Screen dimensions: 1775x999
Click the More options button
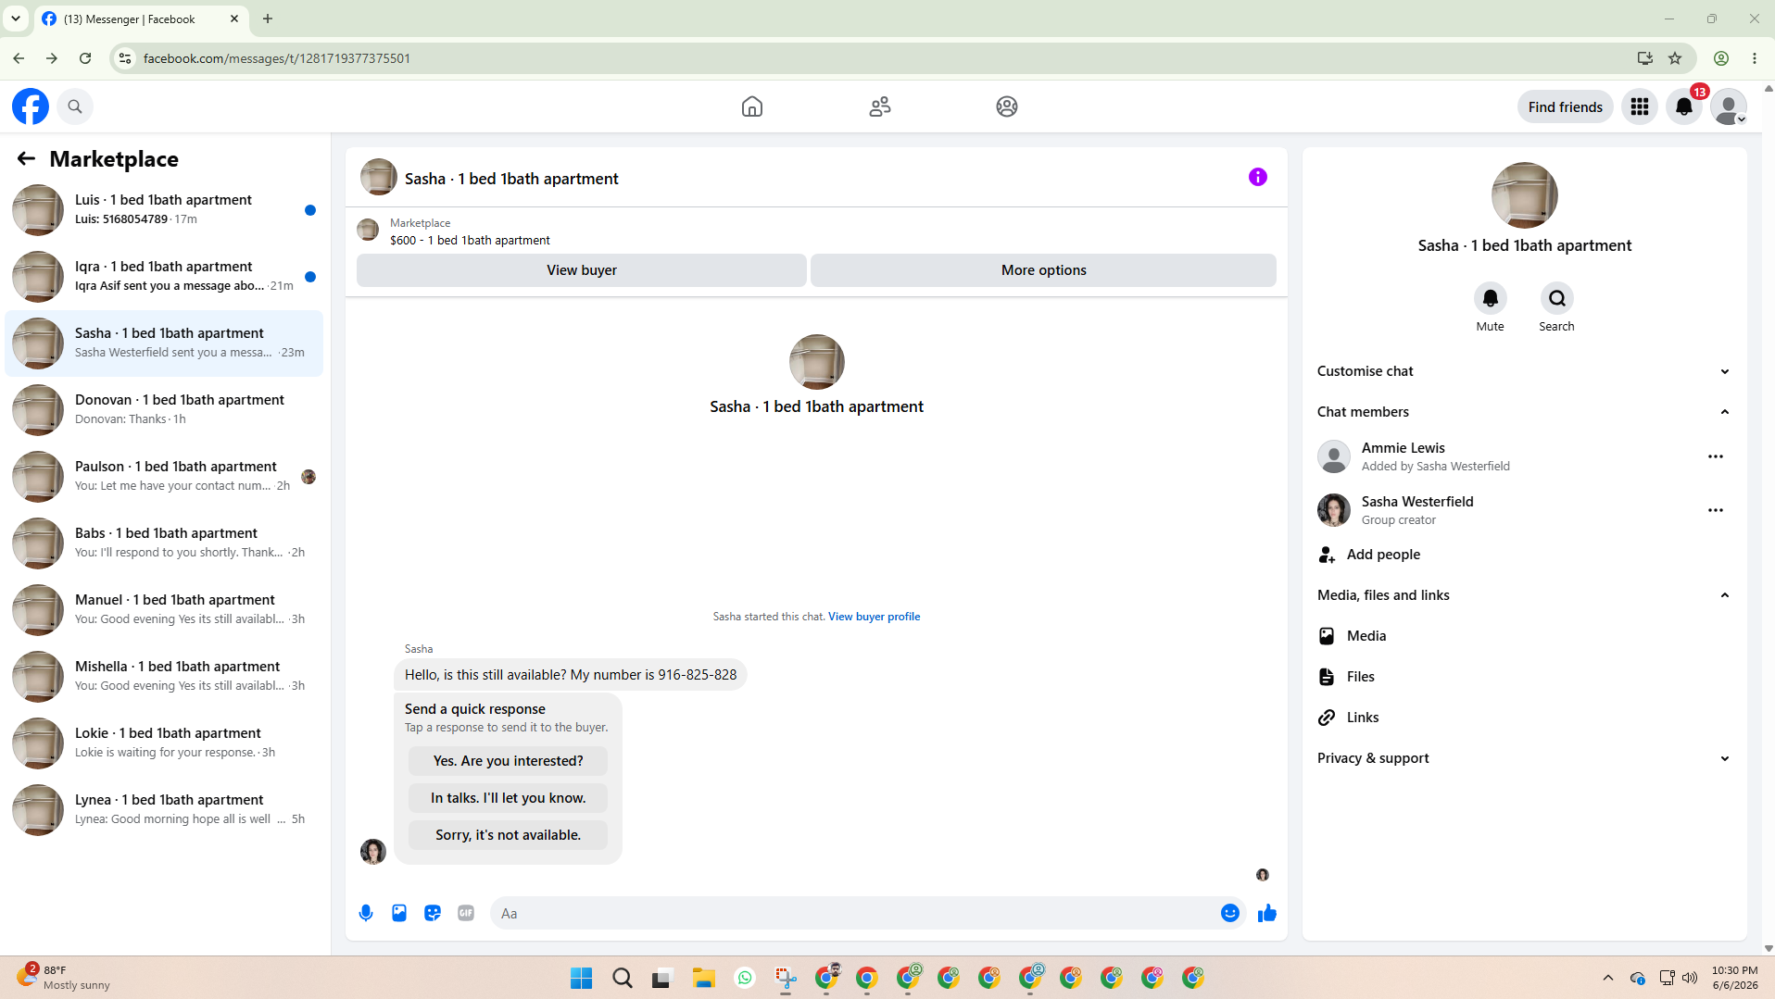[x=1043, y=270]
